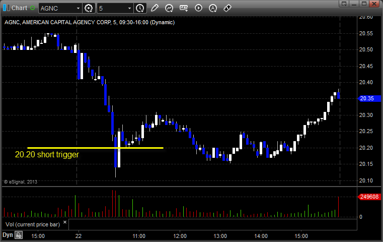Click into the interval field showing 5

pos(112,9)
